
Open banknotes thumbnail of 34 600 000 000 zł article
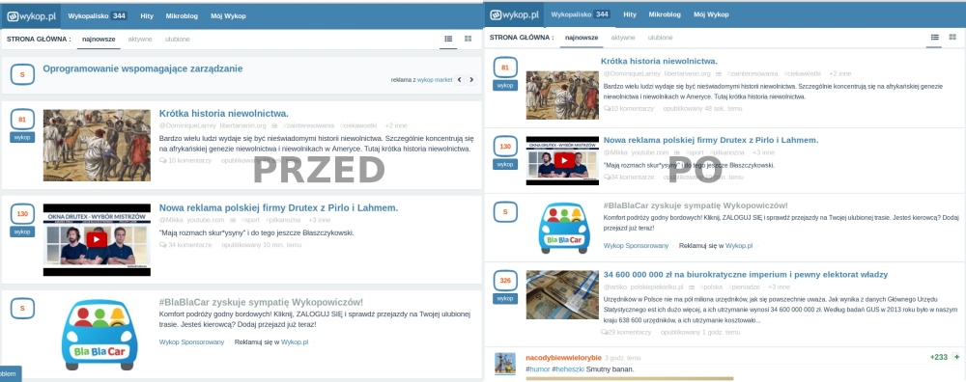coord(562,294)
